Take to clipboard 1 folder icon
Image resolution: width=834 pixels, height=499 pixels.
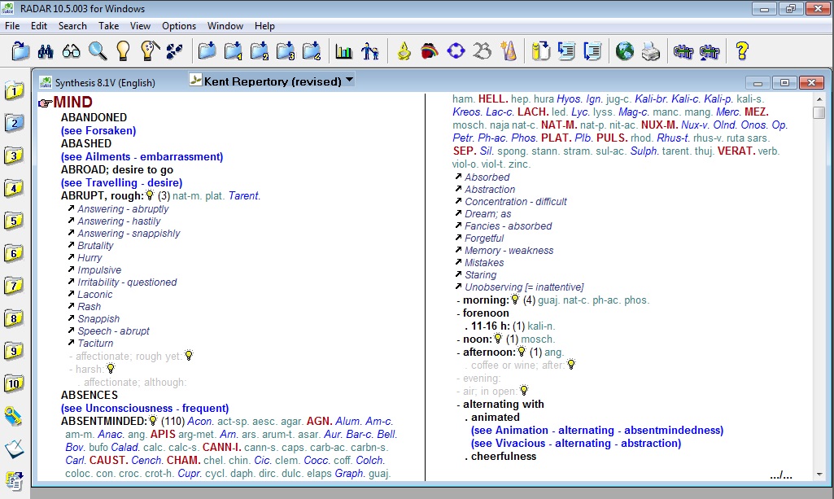pos(233,51)
